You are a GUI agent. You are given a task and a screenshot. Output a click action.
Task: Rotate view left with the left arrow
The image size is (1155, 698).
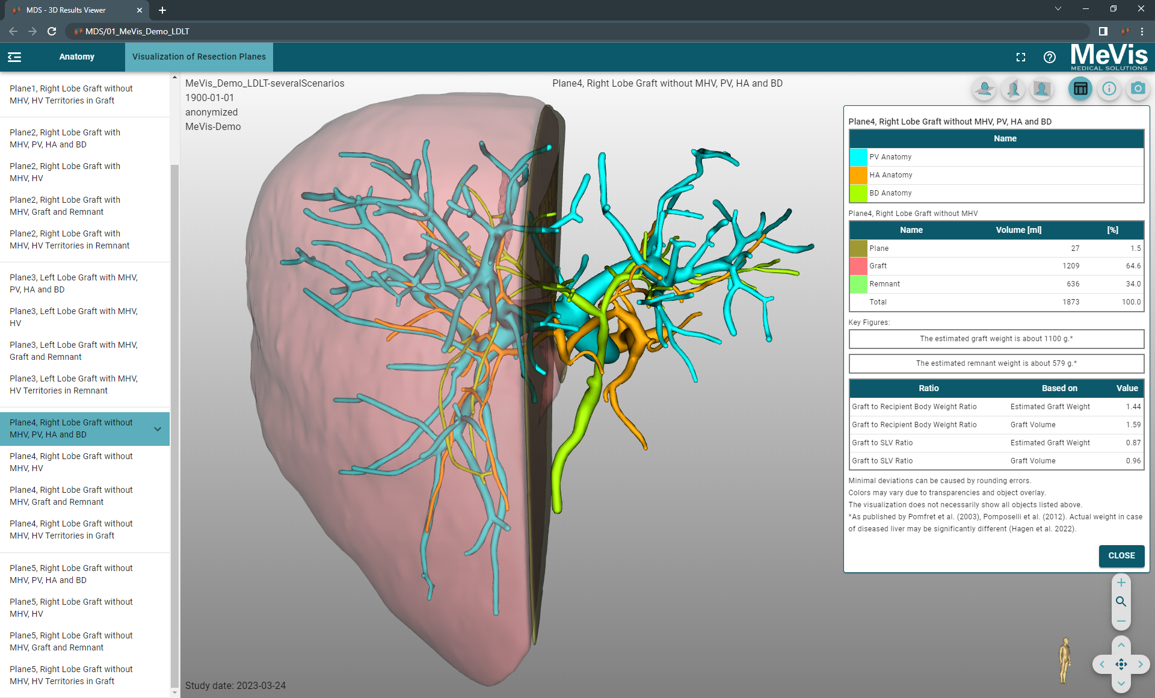1102,664
